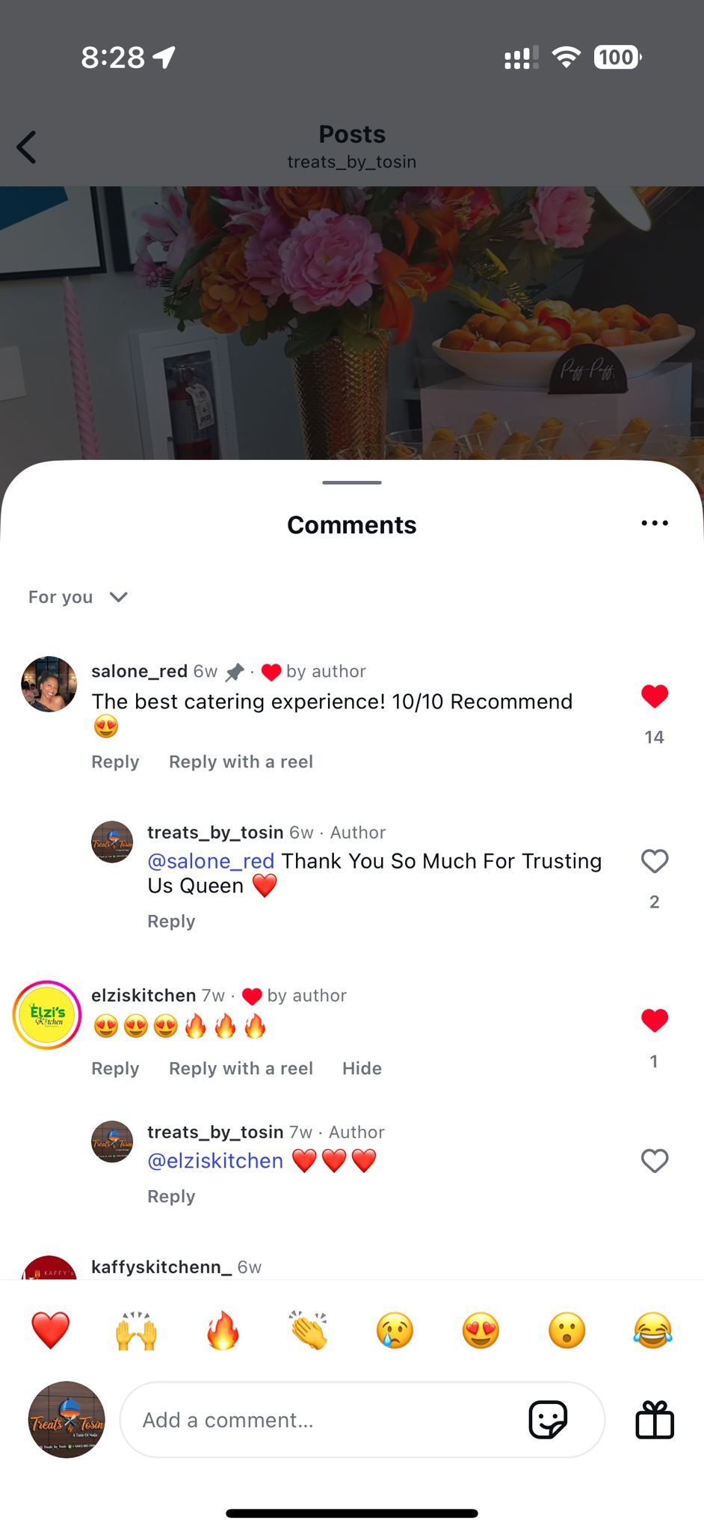Insert the raised hands emoji reaction
Image resolution: width=704 pixels, height=1532 pixels.
pyautogui.click(x=137, y=1331)
